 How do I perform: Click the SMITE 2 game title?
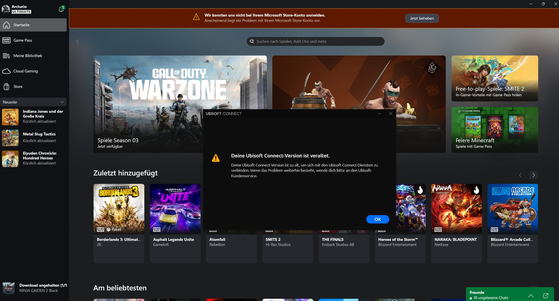[273, 240]
